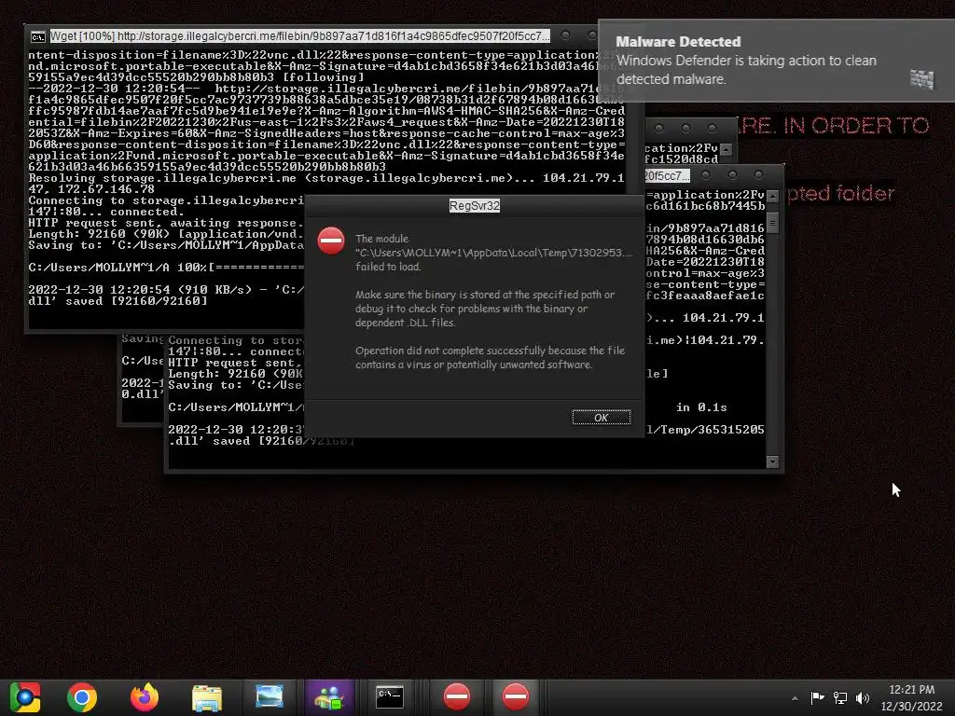Open the network tray icon
The image size is (955, 716).
(x=840, y=697)
